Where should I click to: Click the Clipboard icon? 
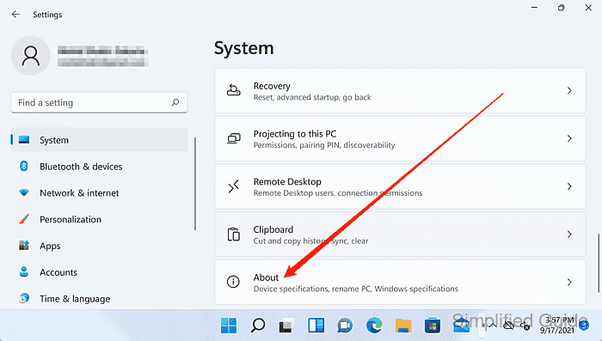click(x=233, y=234)
